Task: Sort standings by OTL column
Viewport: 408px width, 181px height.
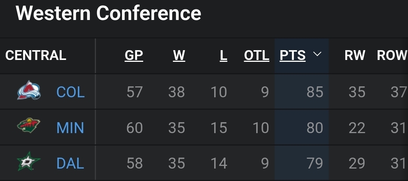Action: (x=257, y=55)
